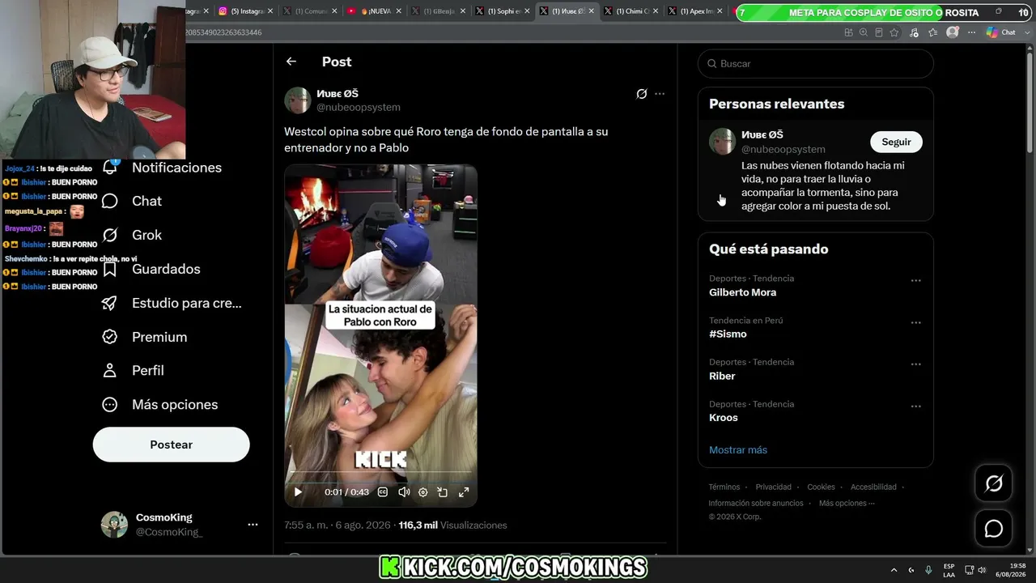
Task: Click Mostrar más under trends
Action: (738, 450)
